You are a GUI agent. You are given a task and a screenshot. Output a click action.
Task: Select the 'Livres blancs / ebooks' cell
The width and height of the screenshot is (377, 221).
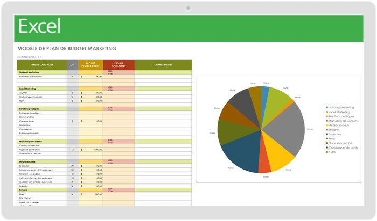point(42,154)
